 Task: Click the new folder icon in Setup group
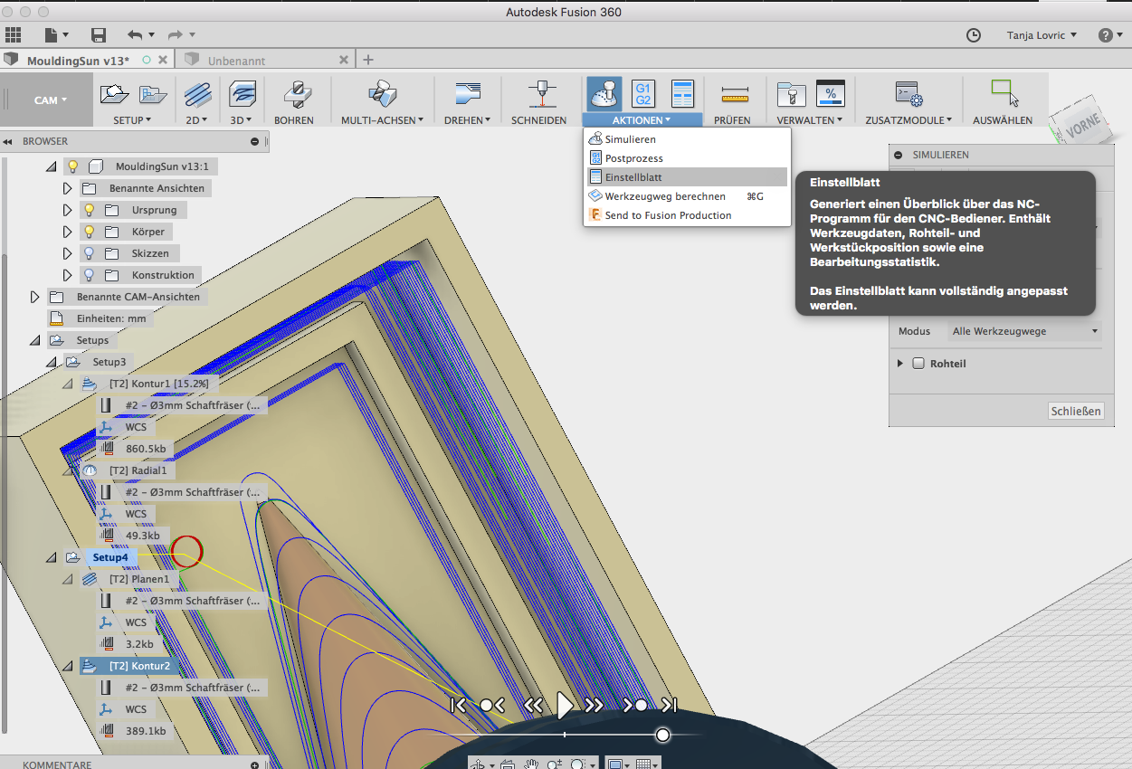(153, 94)
